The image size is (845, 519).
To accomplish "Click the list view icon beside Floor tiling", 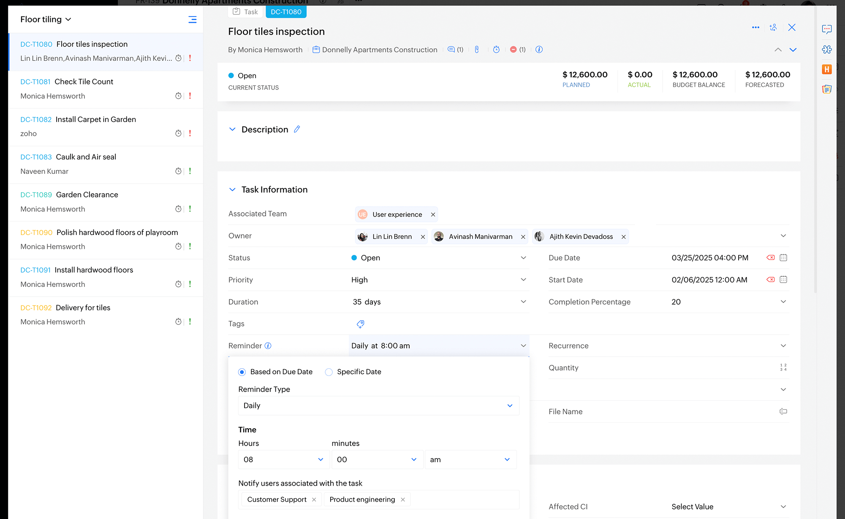I will coord(192,19).
